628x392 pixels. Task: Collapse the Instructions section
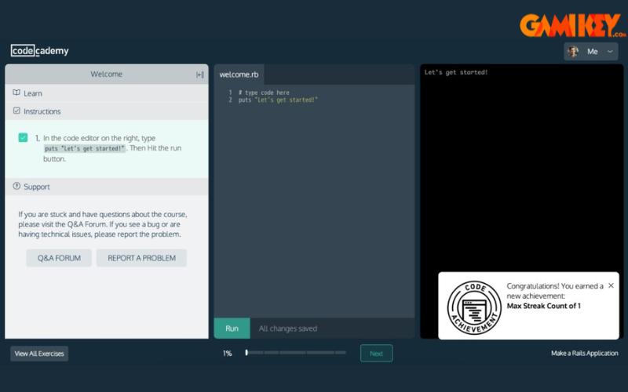(x=107, y=111)
